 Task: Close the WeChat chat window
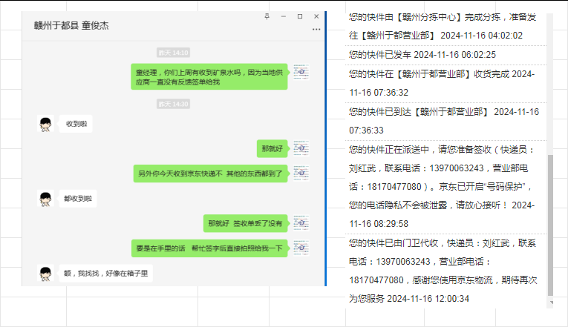click(316, 16)
